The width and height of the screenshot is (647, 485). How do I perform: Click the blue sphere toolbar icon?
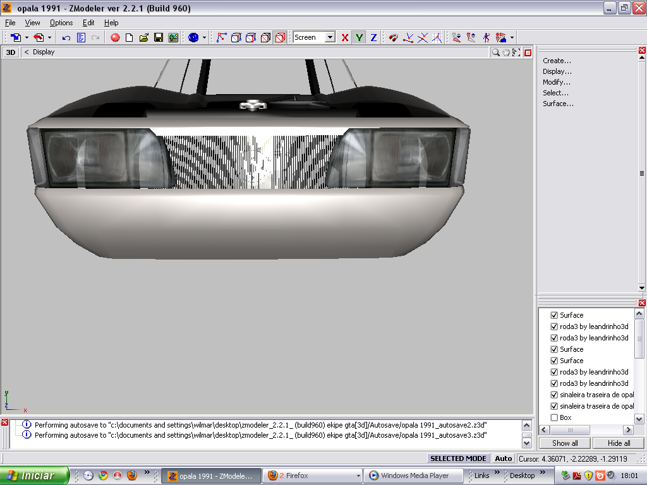point(193,37)
